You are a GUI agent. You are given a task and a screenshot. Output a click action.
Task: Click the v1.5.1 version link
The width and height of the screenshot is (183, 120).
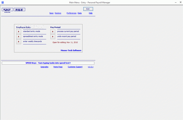click(x=91, y=67)
